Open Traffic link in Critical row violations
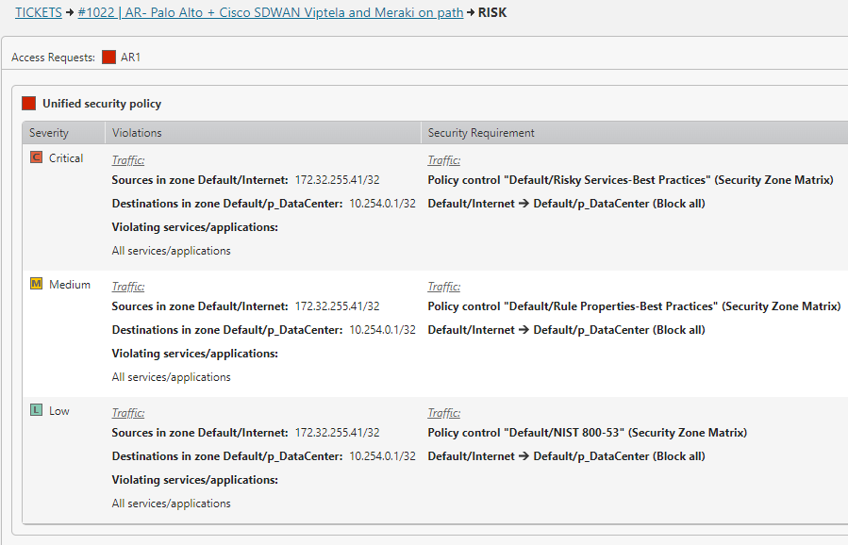The height and width of the screenshot is (545, 848). 127,160
